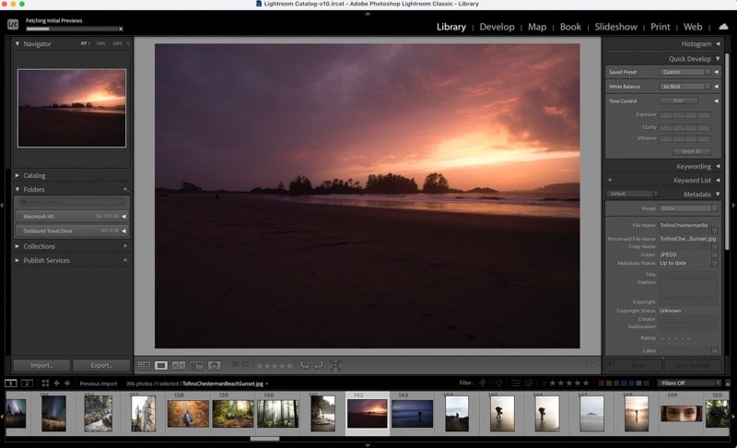Open secondary display window button 2

click(x=27, y=383)
